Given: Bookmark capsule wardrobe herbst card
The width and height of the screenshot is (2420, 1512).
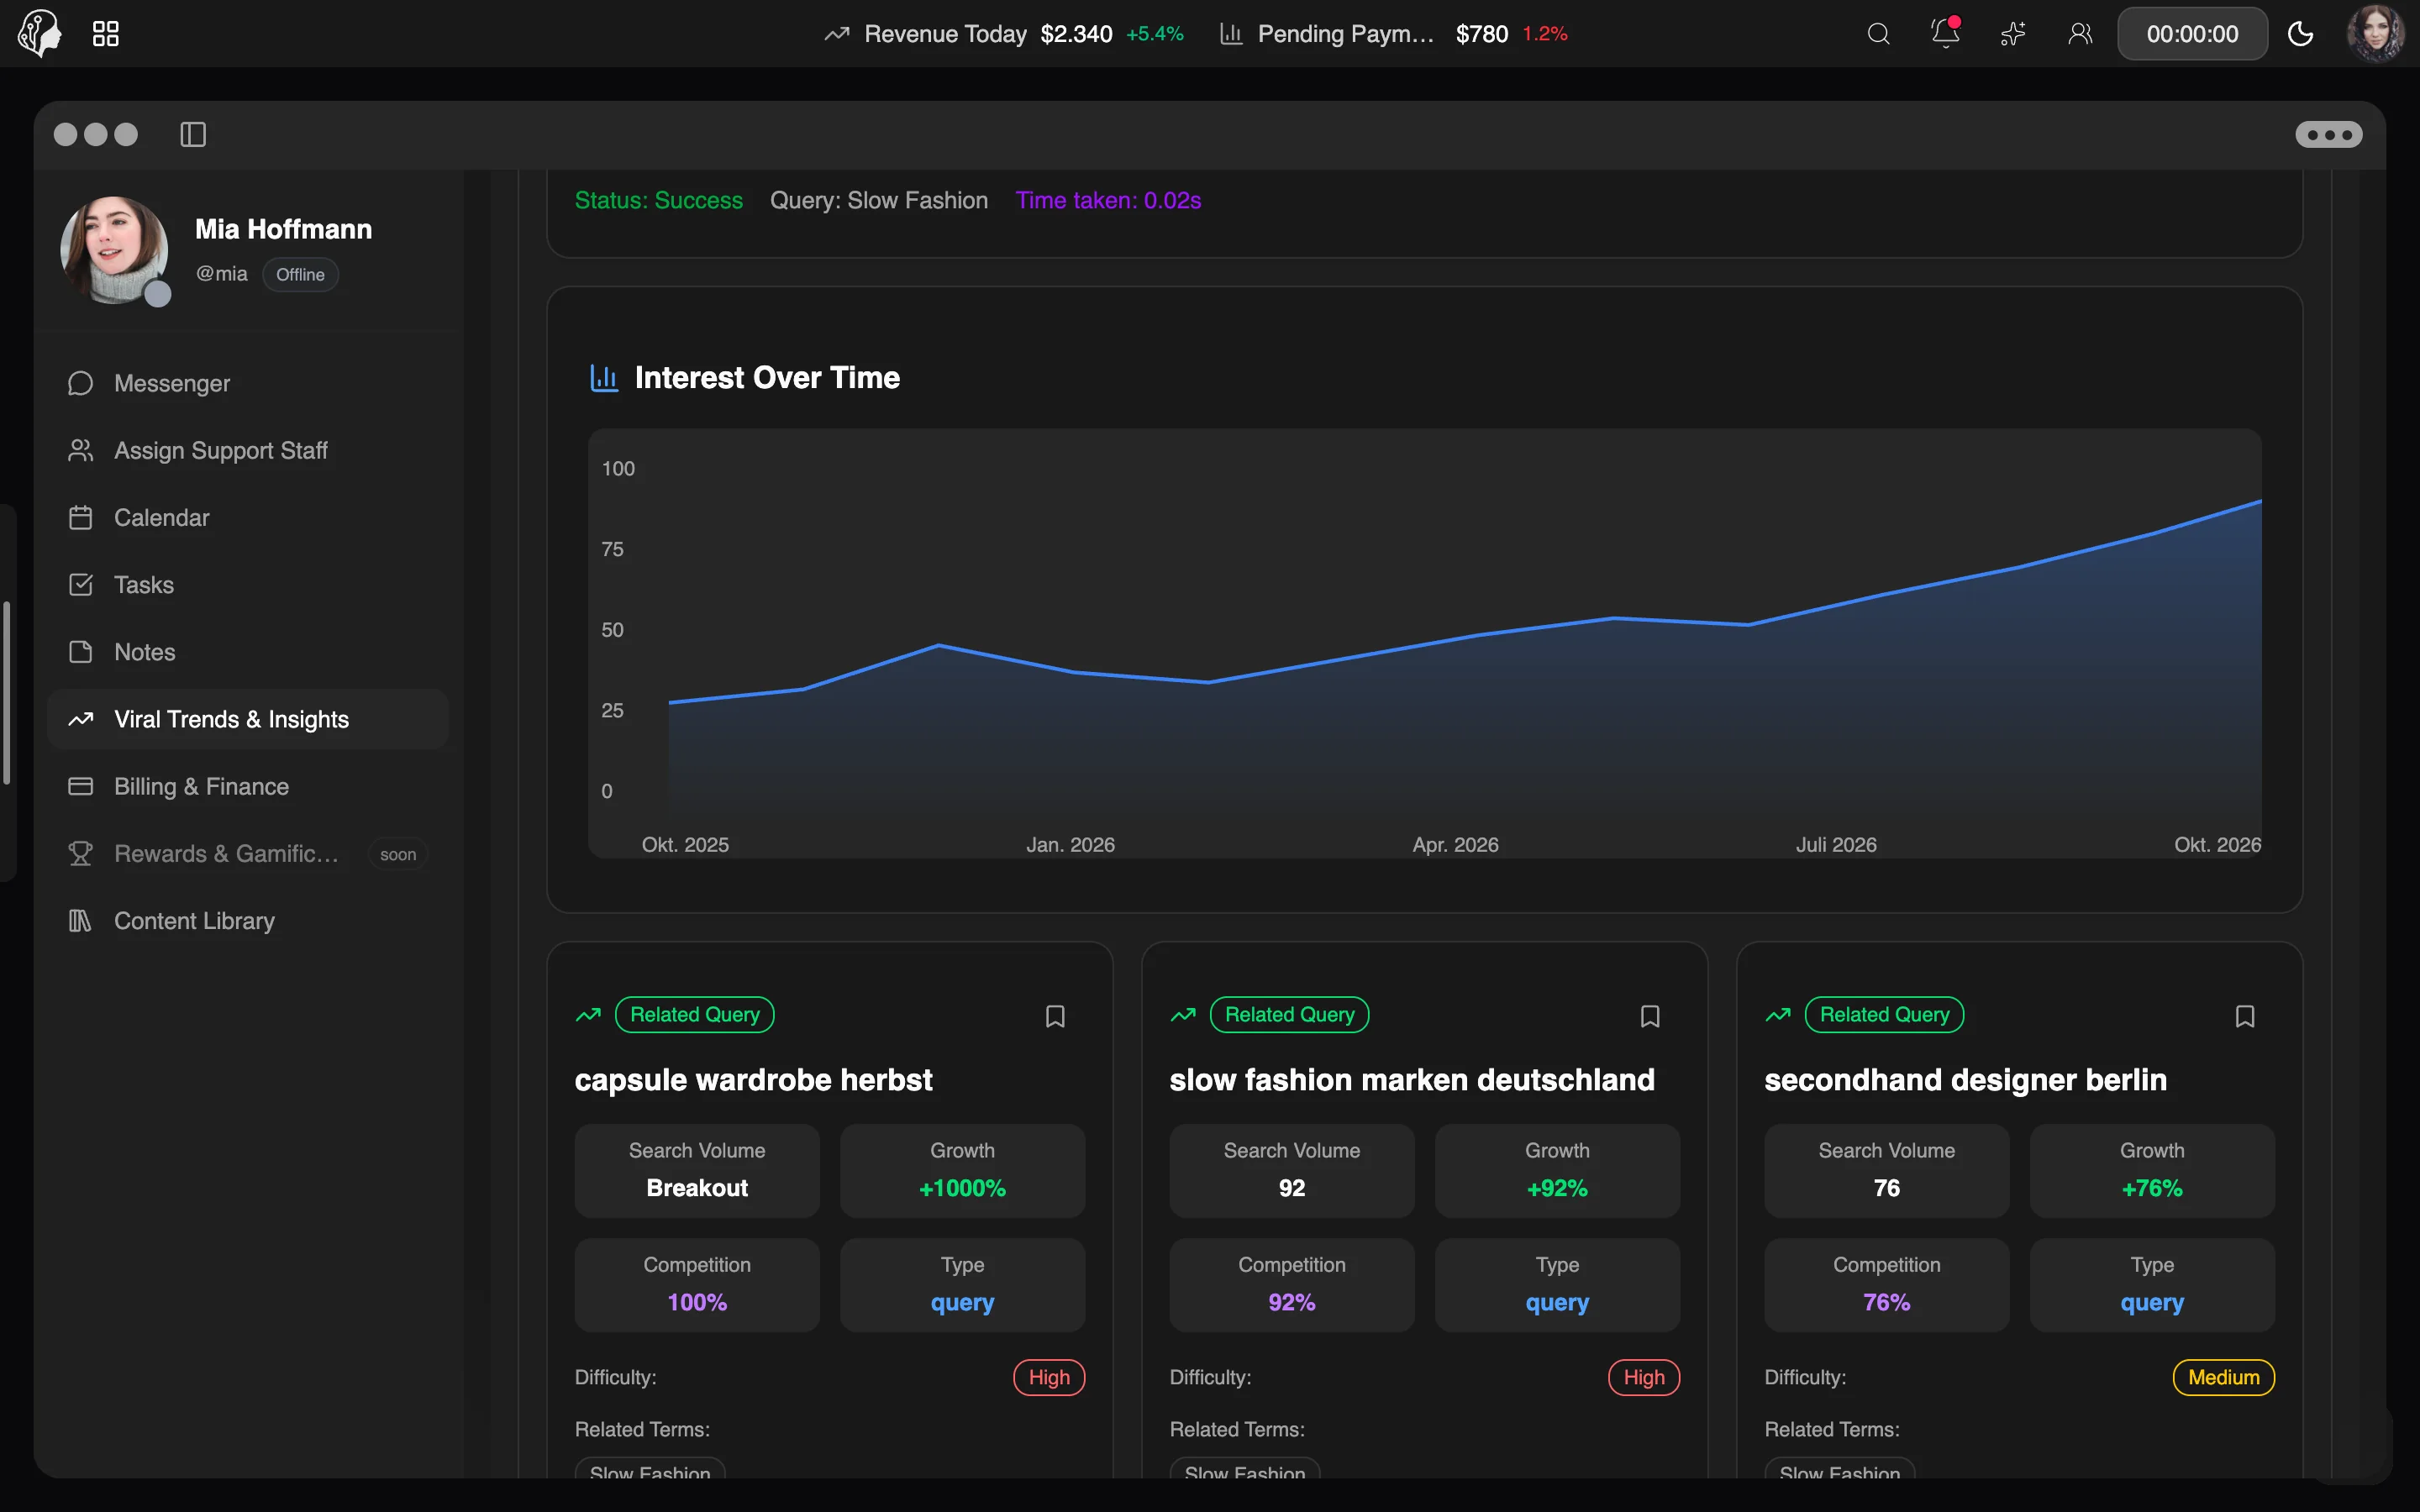Looking at the screenshot, I should coord(1055,1016).
